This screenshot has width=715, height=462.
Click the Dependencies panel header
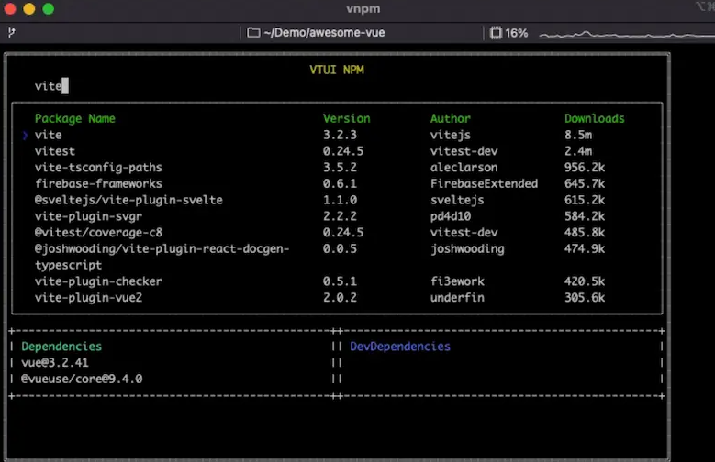click(61, 346)
